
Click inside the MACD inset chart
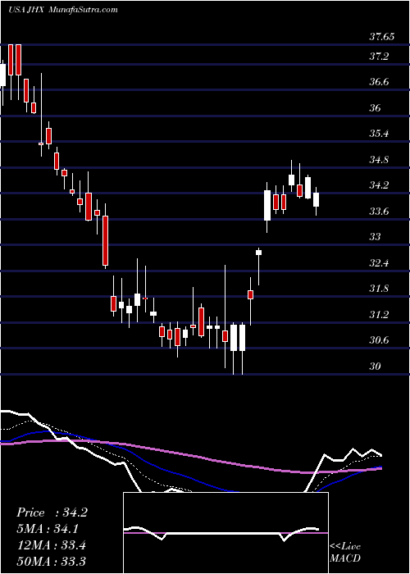click(x=225, y=533)
